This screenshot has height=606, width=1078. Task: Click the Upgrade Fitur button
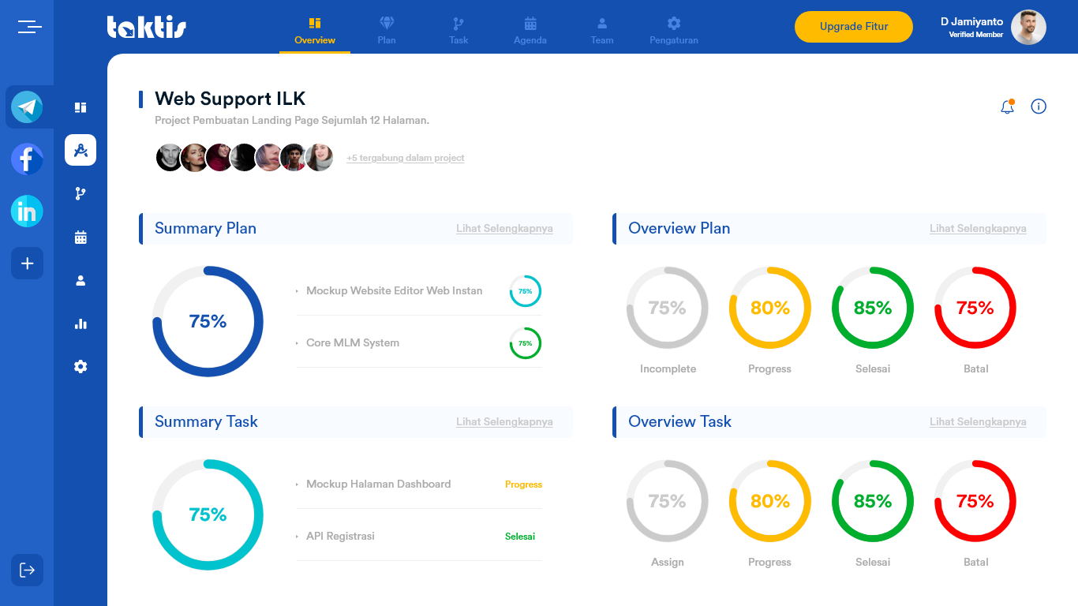pos(854,27)
